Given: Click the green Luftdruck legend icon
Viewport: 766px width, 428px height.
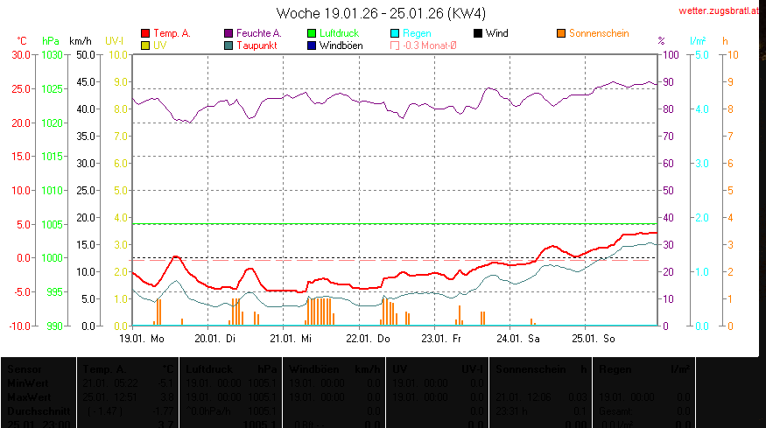Looking at the screenshot, I should point(312,34).
